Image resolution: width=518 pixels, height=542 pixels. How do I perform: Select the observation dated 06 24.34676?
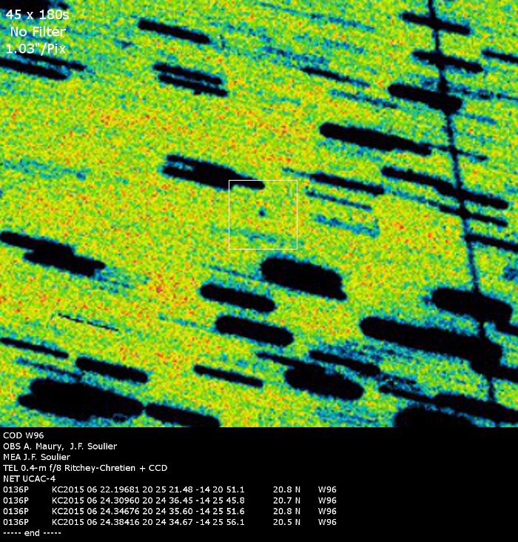[x=94, y=511]
